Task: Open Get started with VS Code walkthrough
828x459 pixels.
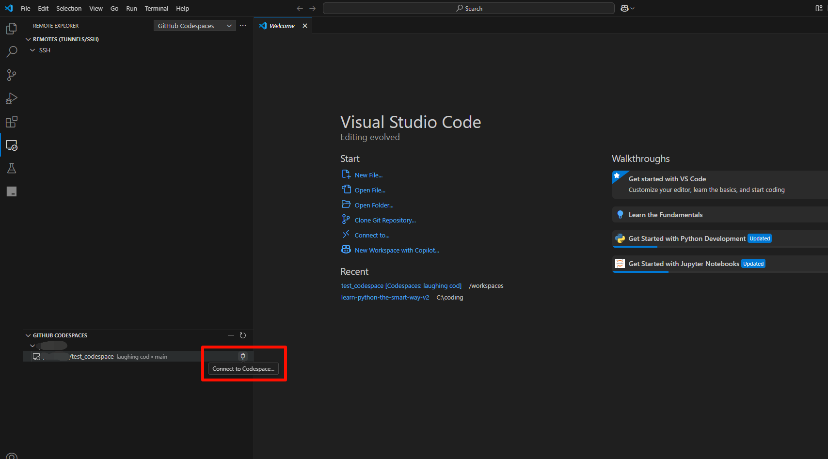Action: pyautogui.click(x=720, y=185)
